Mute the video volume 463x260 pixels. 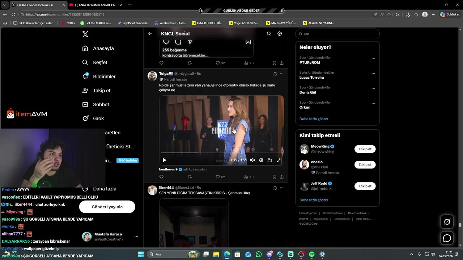[x=252, y=160]
